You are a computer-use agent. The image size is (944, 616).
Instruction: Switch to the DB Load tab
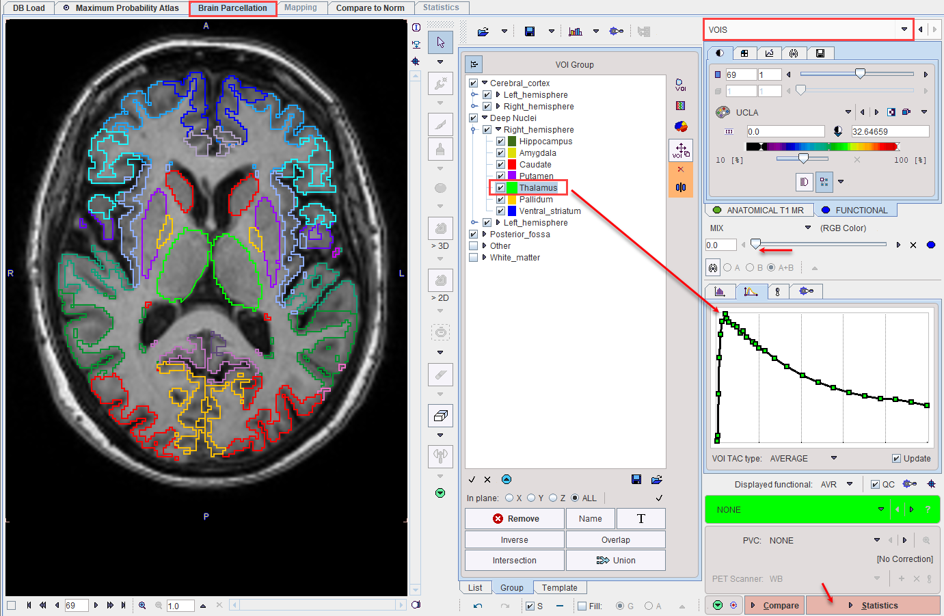pyautogui.click(x=29, y=8)
